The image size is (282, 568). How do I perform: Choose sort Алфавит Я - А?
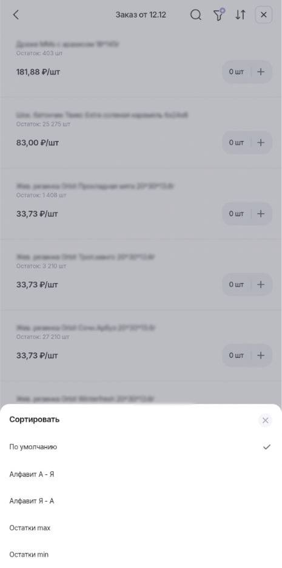(x=141, y=501)
